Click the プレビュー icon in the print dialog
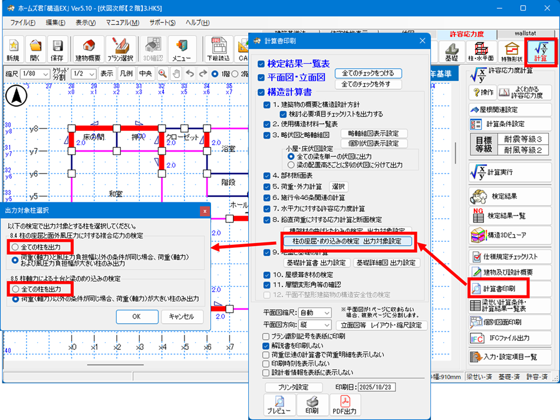560x420 pixels. point(278,405)
